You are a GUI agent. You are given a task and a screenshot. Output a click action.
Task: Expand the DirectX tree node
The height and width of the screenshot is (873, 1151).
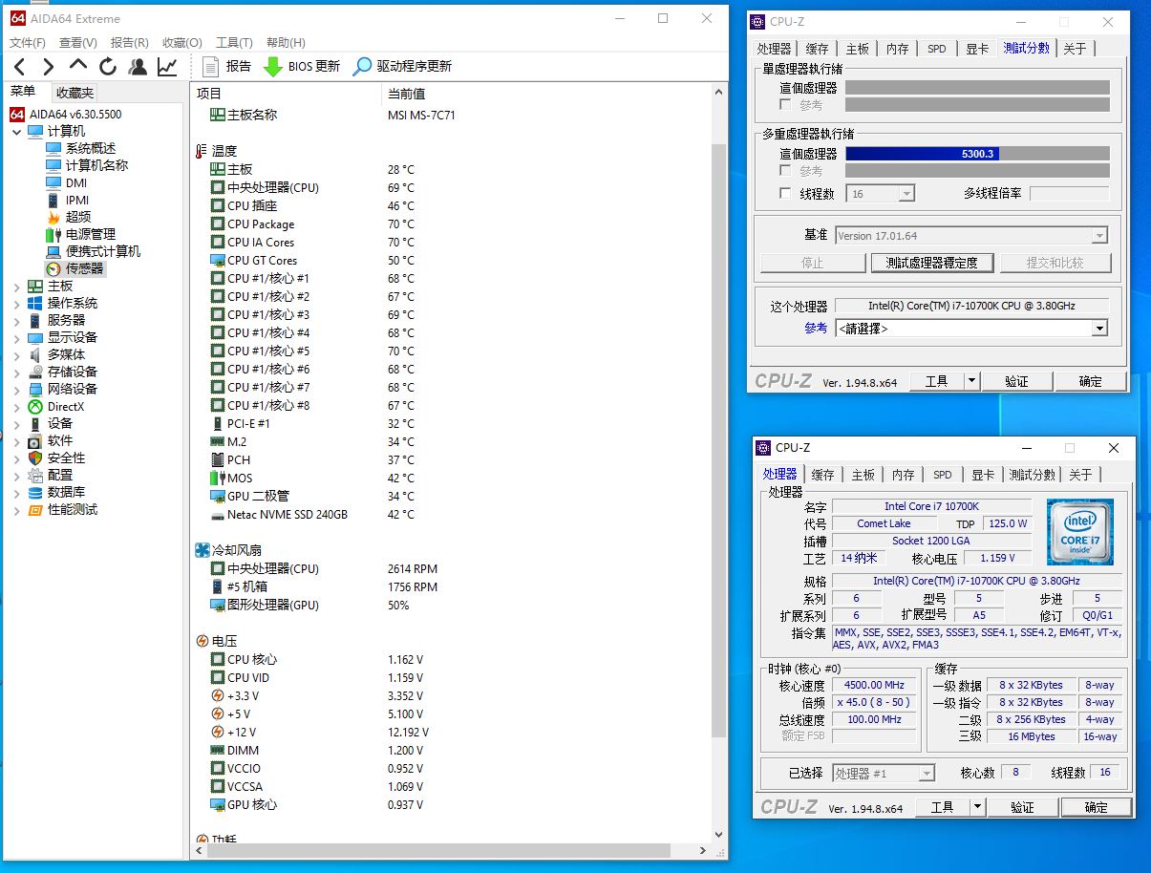[x=16, y=406]
